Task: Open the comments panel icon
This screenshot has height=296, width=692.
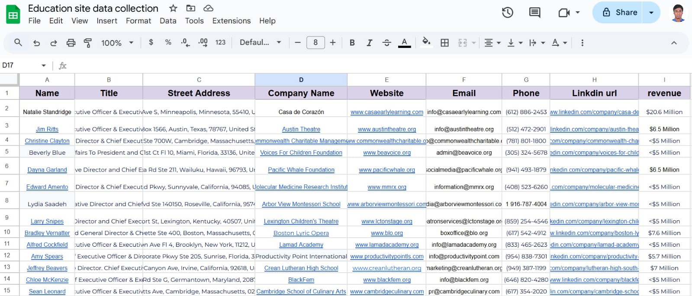Action: point(534,13)
